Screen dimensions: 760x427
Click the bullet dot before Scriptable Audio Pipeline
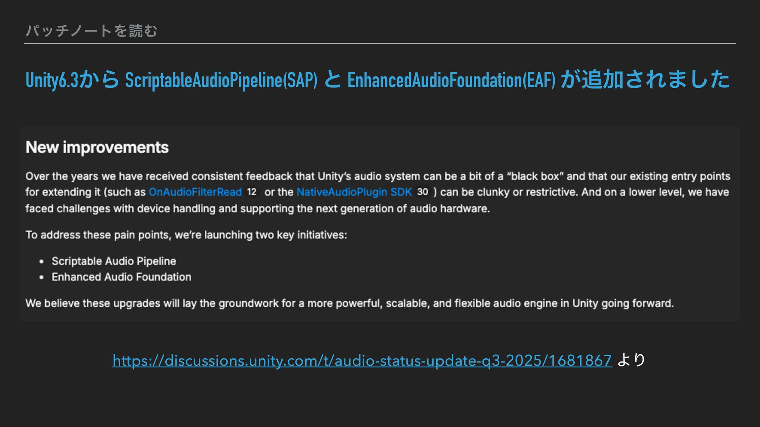pos(42,262)
